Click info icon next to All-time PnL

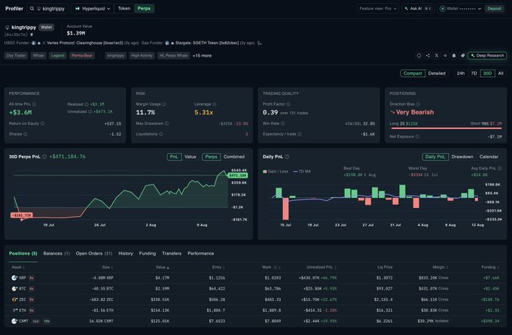(x=35, y=104)
